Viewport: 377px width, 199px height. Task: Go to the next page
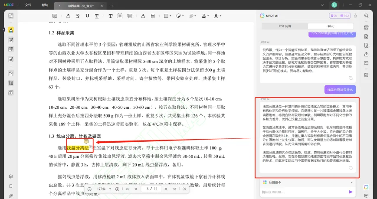[x=166, y=189]
